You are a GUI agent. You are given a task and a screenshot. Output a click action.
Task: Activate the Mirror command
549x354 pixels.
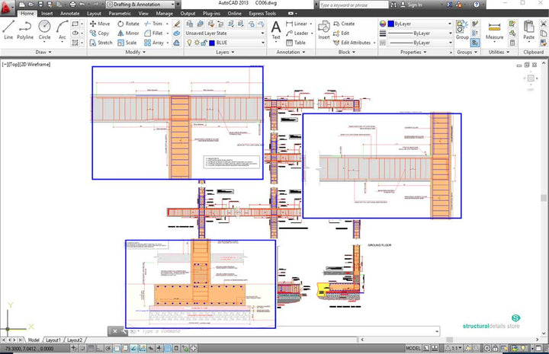tap(128, 33)
